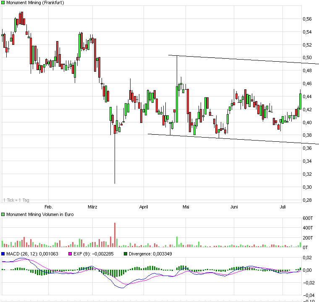Click the 0,50 price axis label
This screenshot has width=319, height=302.
click(307, 57)
